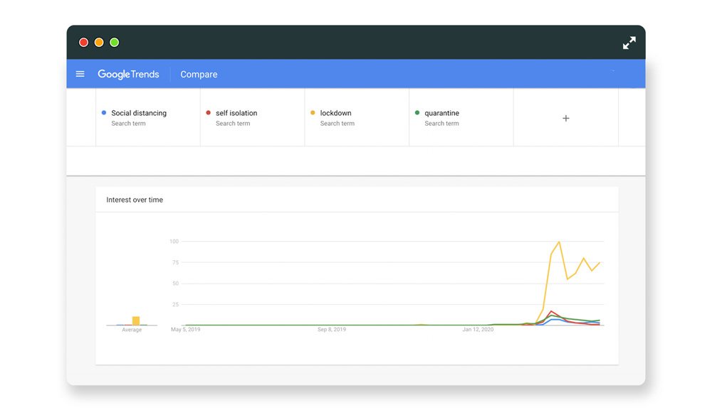Click the yellow Average bar in chart
The width and height of the screenshot is (712, 408).
coord(136,321)
